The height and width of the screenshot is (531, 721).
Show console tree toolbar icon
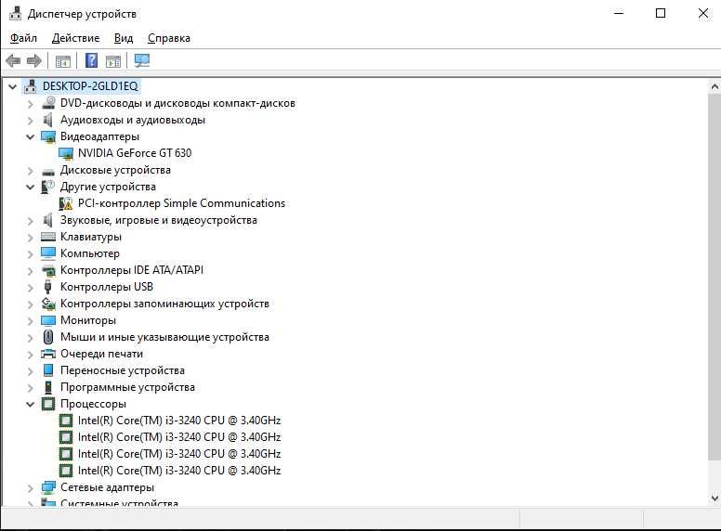click(x=63, y=60)
